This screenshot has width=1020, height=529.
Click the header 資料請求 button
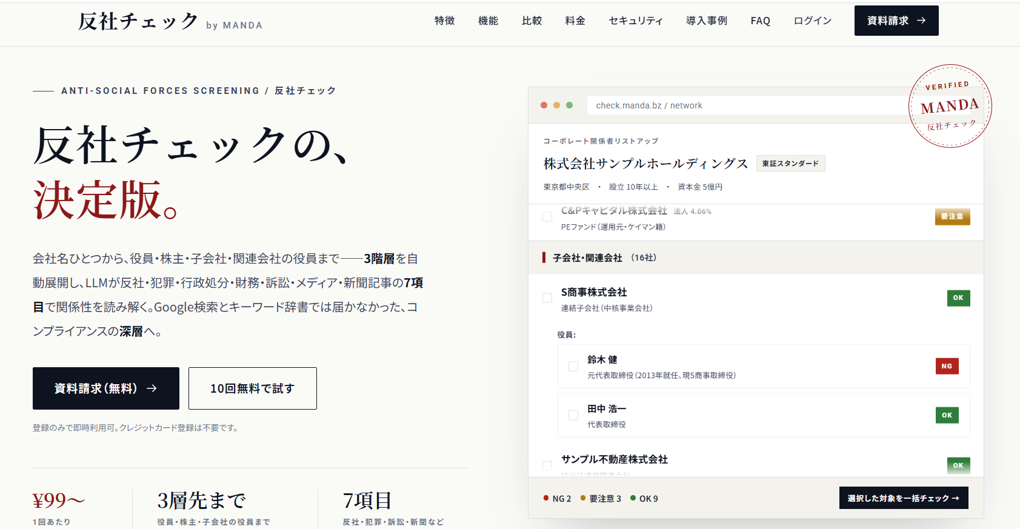[896, 21]
